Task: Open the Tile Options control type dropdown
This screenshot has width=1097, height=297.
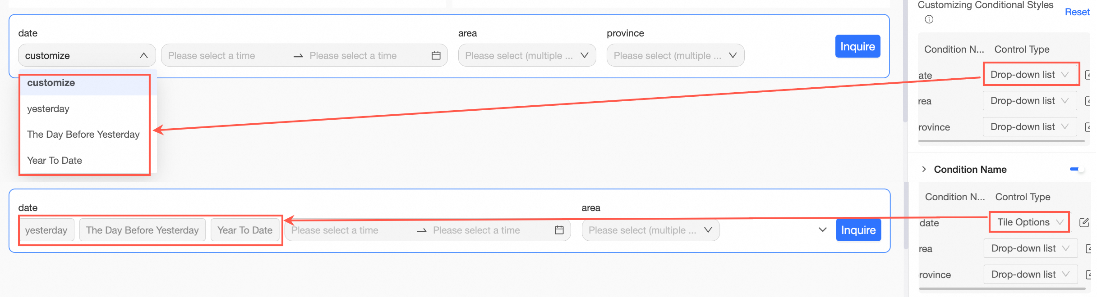Action: (1029, 222)
